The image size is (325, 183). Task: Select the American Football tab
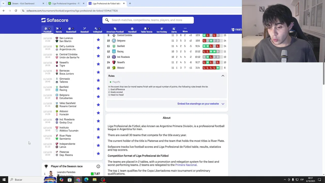pyautogui.click(x=115, y=30)
